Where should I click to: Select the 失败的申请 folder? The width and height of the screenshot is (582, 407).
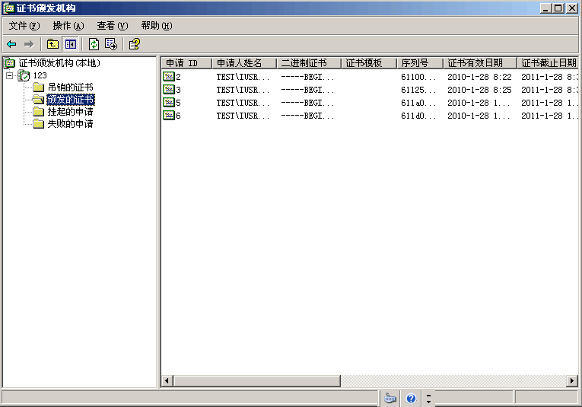[70, 124]
